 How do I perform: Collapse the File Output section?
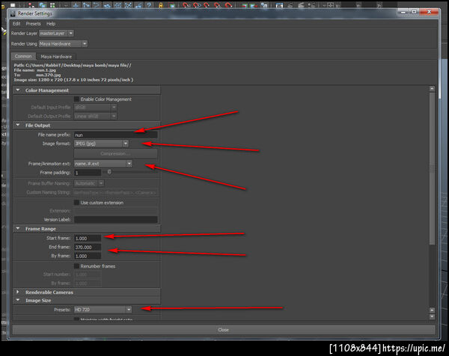[x=18, y=125]
